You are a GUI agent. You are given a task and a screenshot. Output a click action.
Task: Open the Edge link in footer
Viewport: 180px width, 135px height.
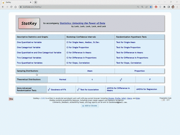pyautogui.click(x=138, y=98)
